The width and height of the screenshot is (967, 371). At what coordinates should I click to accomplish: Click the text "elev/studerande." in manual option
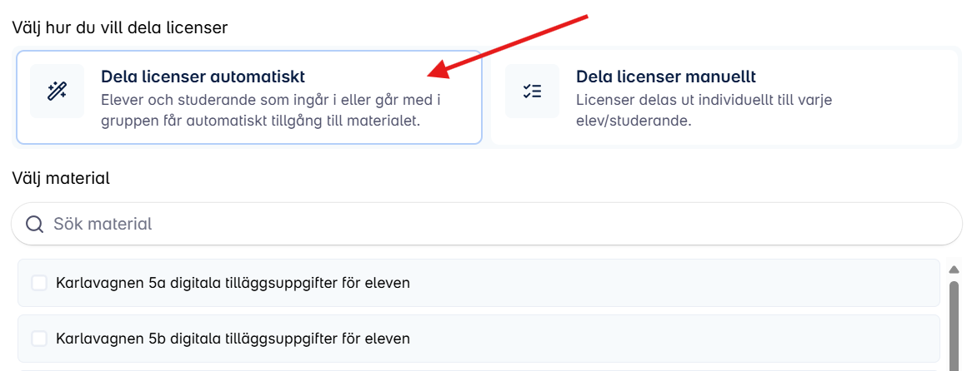pyautogui.click(x=634, y=121)
